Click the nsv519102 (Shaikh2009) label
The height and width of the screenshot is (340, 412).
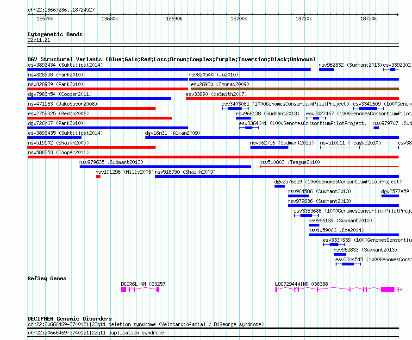[x=58, y=143]
